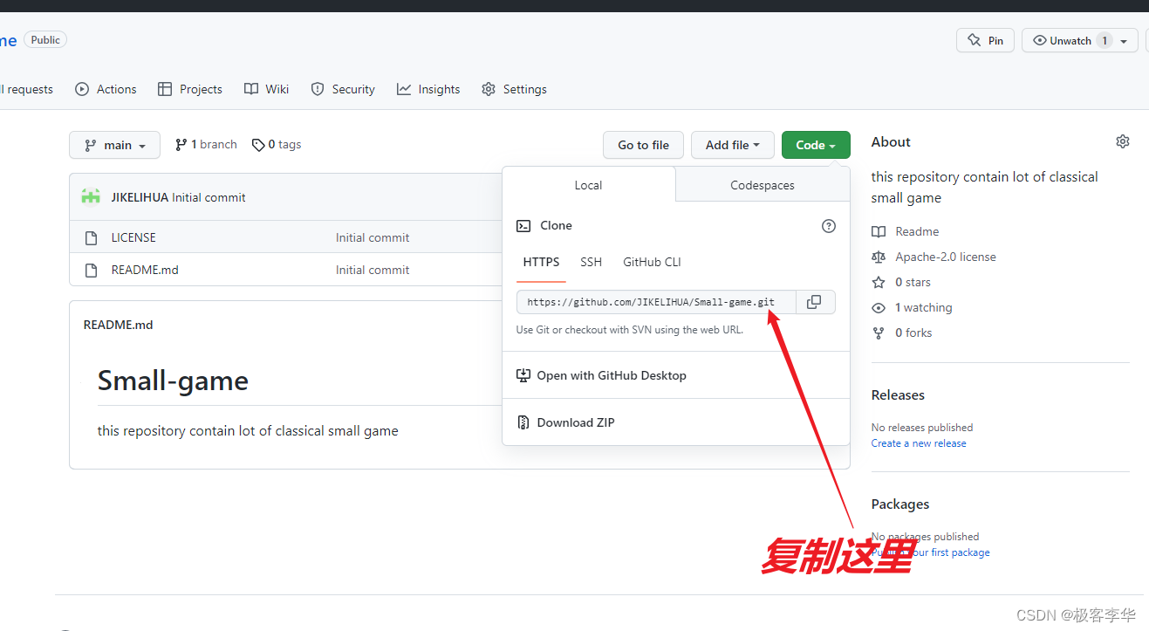Click the JIKELIHUA avatar identicon
The width and height of the screenshot is (1149, 631).
click(x=91, y=197)
